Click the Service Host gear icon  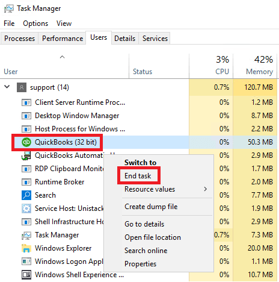[x=26, y=208]
